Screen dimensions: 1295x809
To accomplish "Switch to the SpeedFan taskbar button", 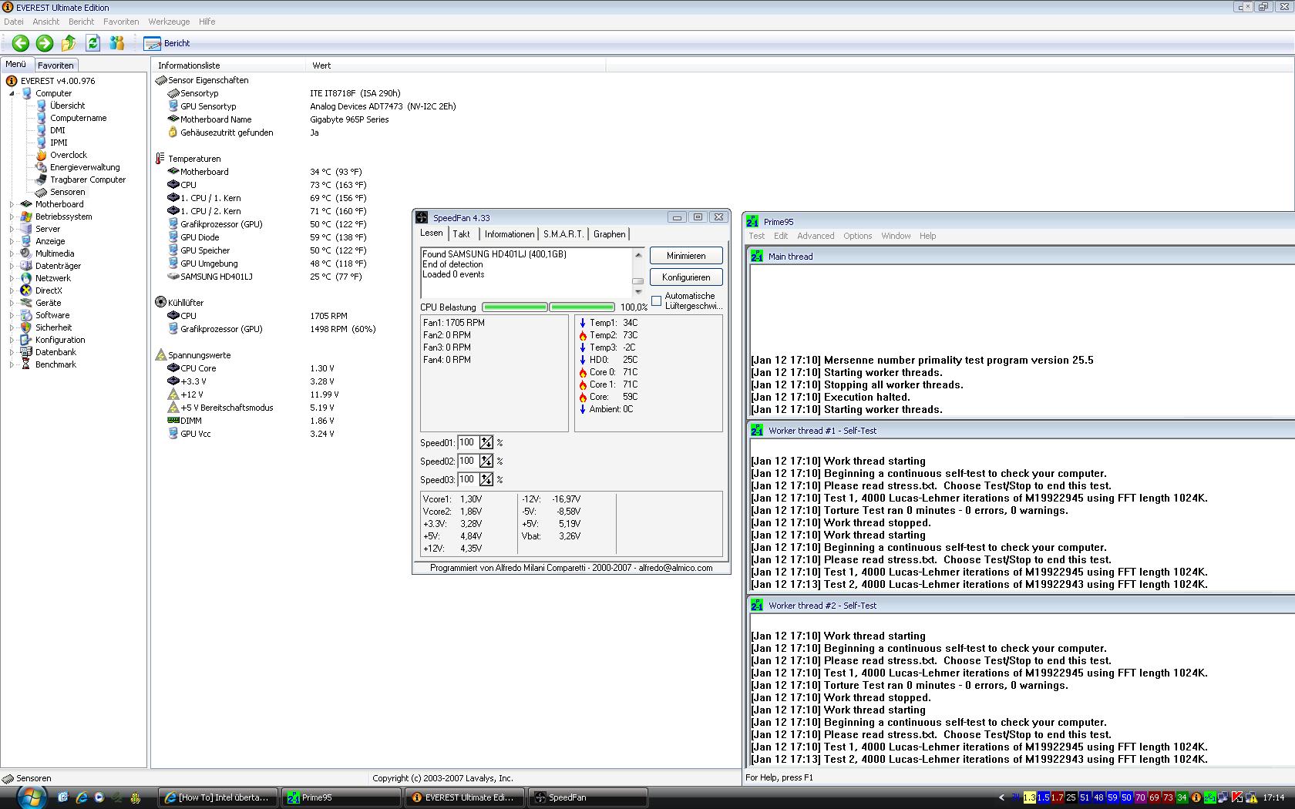I will pos(588,797).
